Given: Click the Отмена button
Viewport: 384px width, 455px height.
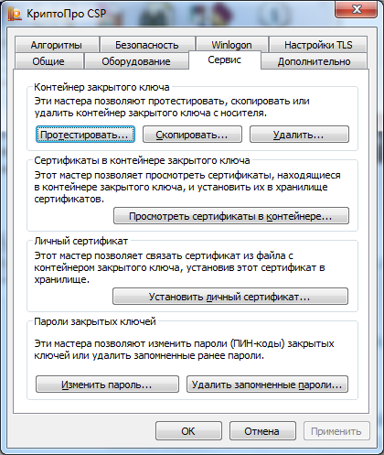Looking at the screenshot, I should click(x=262, y=431).
